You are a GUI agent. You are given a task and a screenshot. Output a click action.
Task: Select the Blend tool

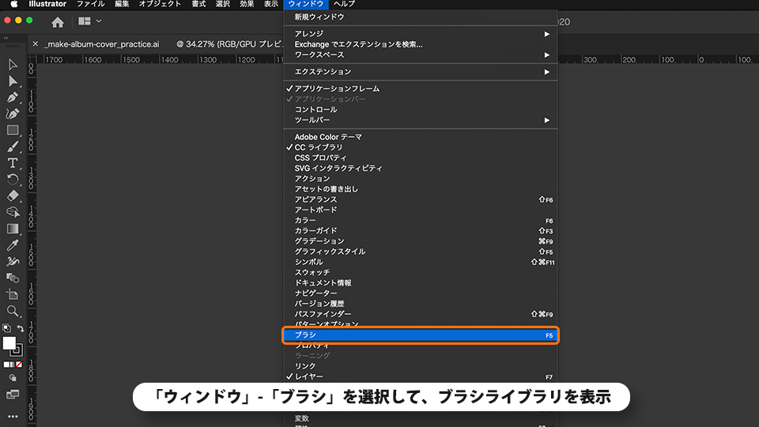pos(13,278)
